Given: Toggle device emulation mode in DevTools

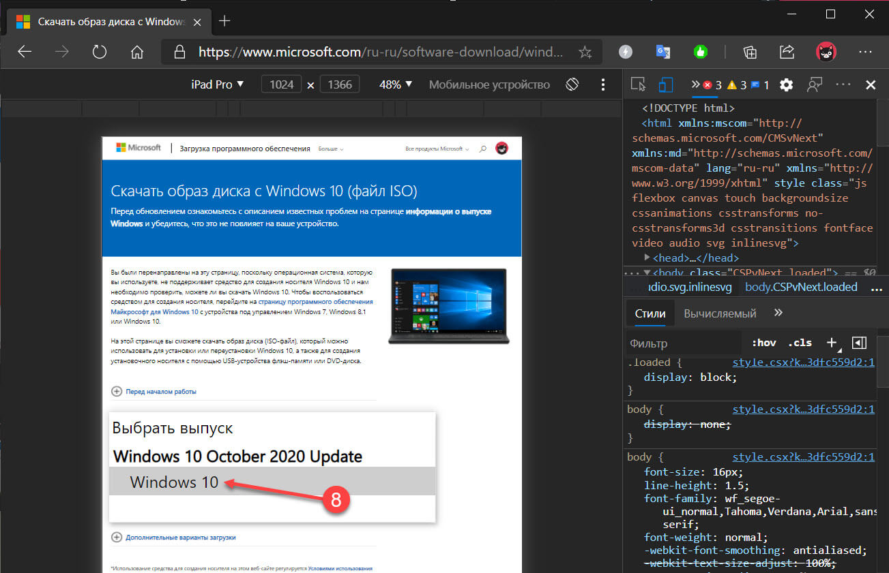Looking at the screenshot, I should pos(665,84).
